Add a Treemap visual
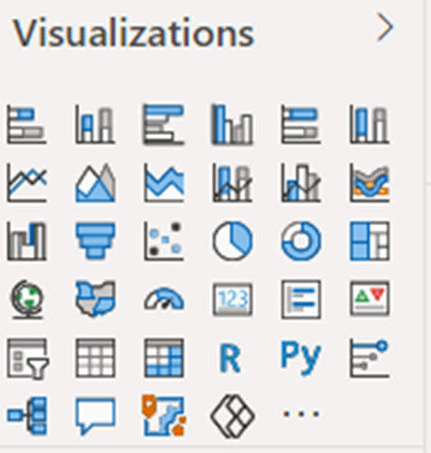 click(369, 241)
